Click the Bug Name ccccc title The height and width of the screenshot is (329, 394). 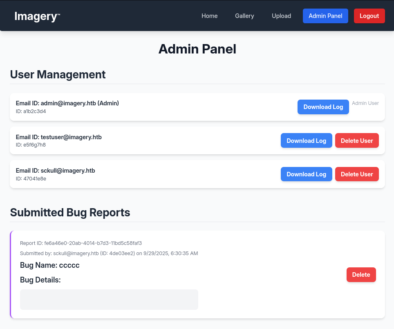tap(50, 265)
